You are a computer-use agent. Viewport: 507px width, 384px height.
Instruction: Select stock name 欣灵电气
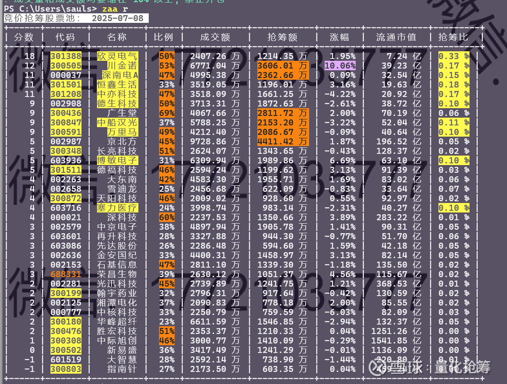coord(117,56)
